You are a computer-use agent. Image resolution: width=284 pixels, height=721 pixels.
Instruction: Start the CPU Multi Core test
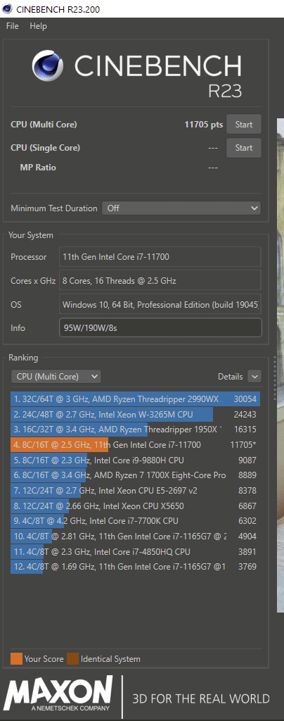coord(244,124)
